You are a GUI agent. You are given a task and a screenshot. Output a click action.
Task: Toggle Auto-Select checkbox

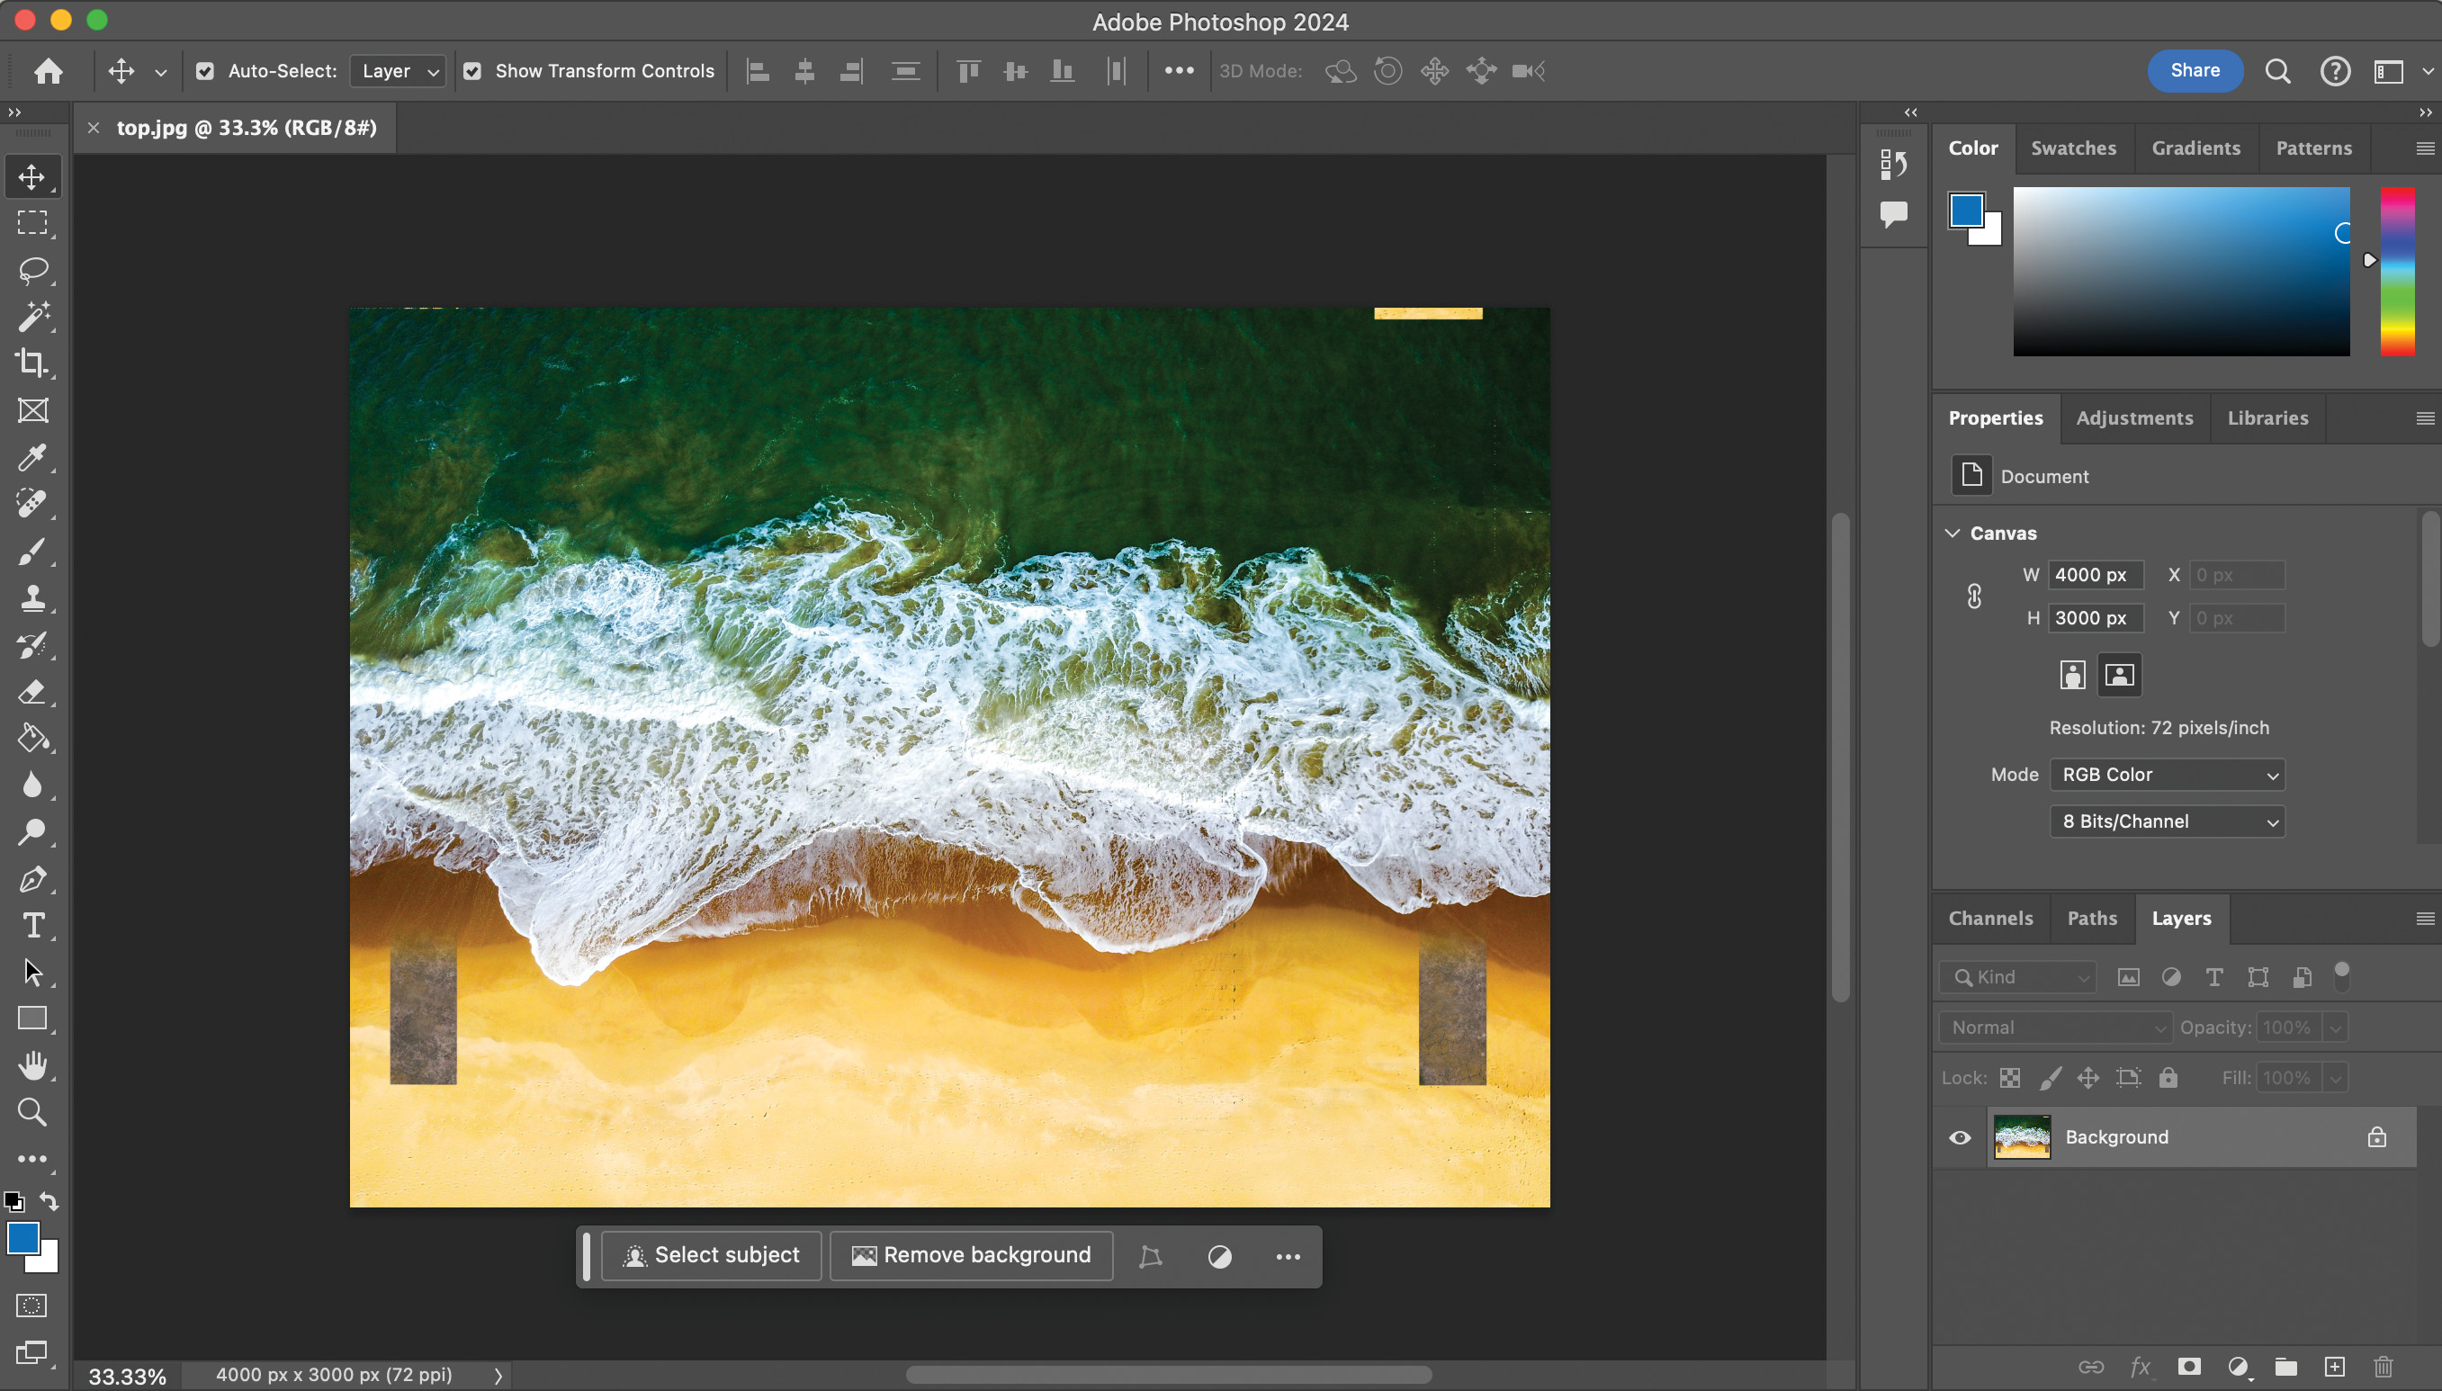pos(204,70)
